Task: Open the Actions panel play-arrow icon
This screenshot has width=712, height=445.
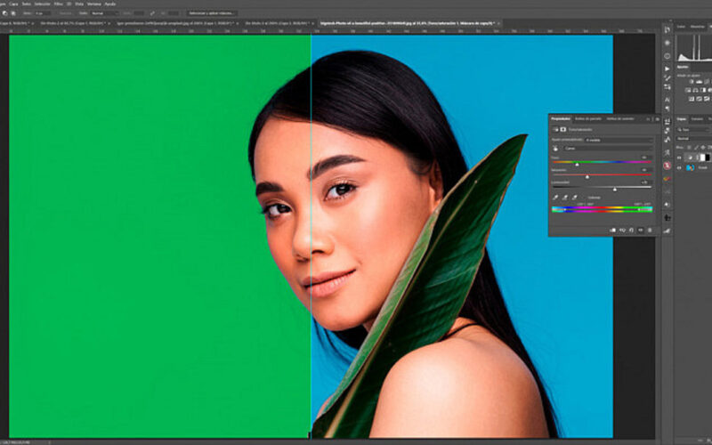Action: point(667,69)
